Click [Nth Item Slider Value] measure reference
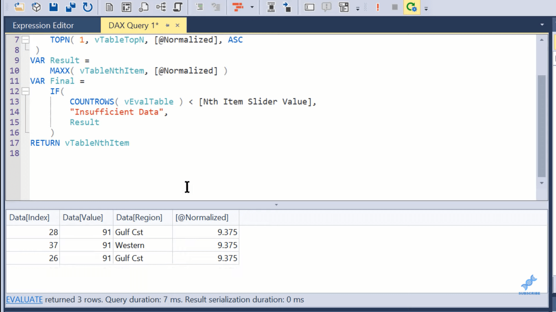 [x=255, y=102]
